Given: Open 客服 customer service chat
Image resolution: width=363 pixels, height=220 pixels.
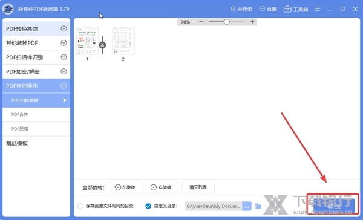Looking at the screenshot, I should click(x=268, y=9).
